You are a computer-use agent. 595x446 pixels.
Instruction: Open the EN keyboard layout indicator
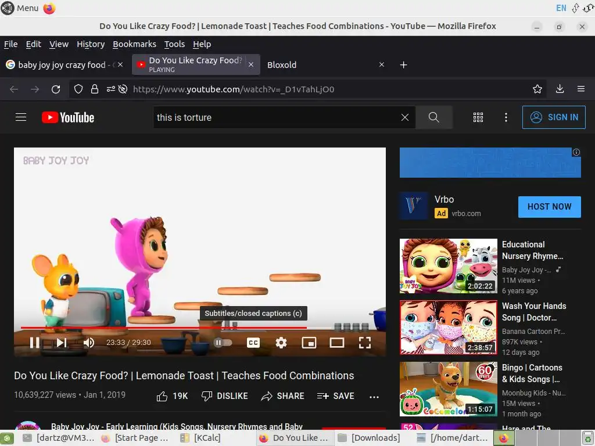click(561, 8)
